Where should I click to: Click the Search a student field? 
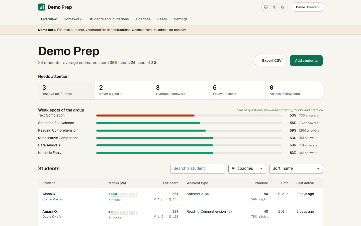198,169
